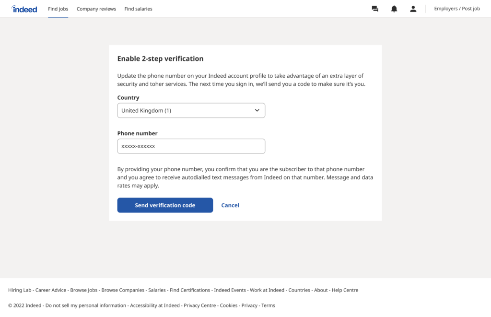491x317 pixels.
Task: Open the messages icon
Action: point(374,8)
